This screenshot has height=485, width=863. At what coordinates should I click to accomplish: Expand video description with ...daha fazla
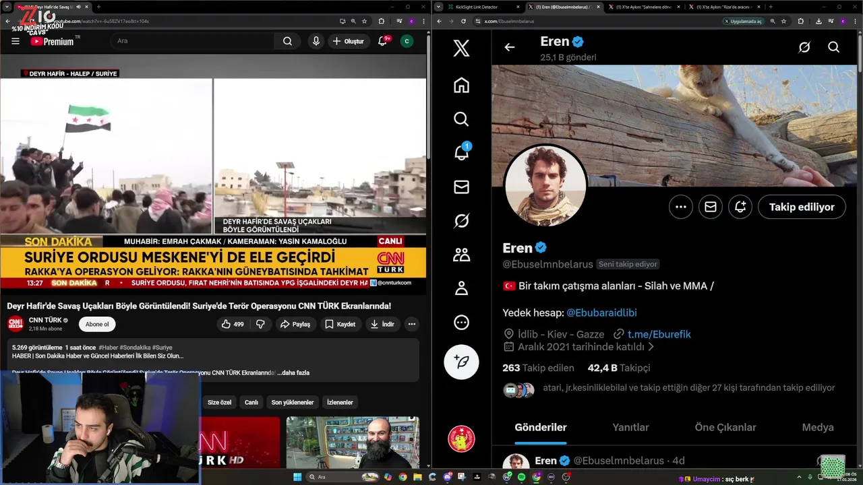[x=293, y=373]
